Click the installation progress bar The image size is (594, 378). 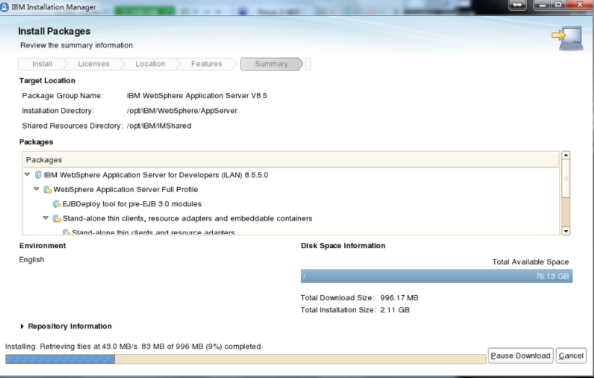tap(246, 359)
